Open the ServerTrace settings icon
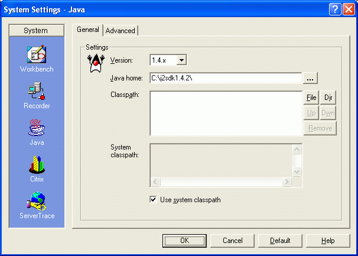Image resolution: width=358 pixels, height=256 pixels. click(x=37, y=201)
